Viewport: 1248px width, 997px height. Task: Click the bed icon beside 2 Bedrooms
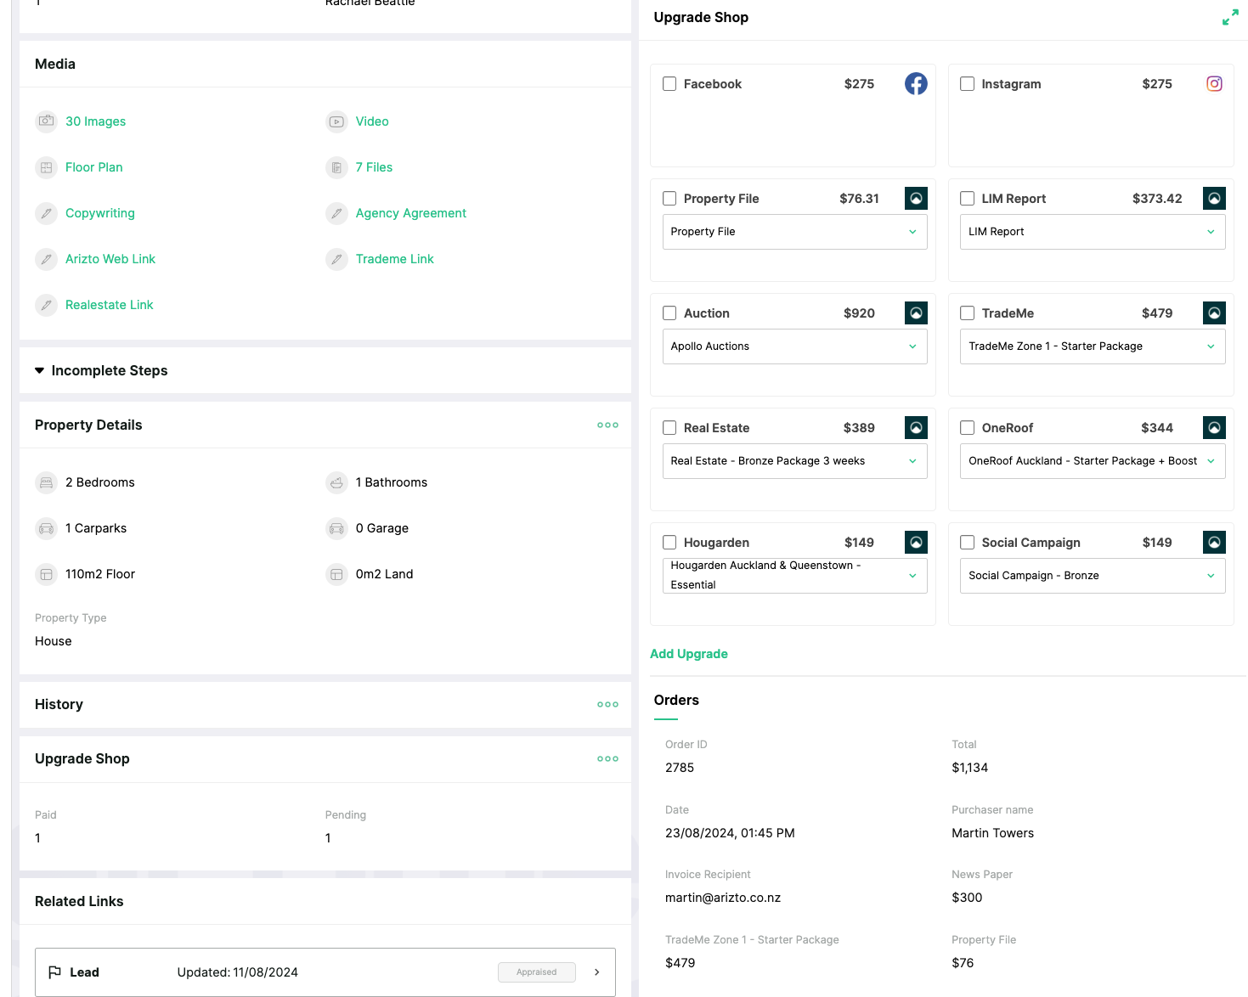47,482
